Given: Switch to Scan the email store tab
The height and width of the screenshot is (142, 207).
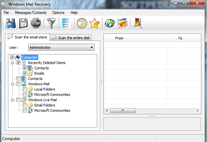Looking at the screenshot, I should pos(28,37).
